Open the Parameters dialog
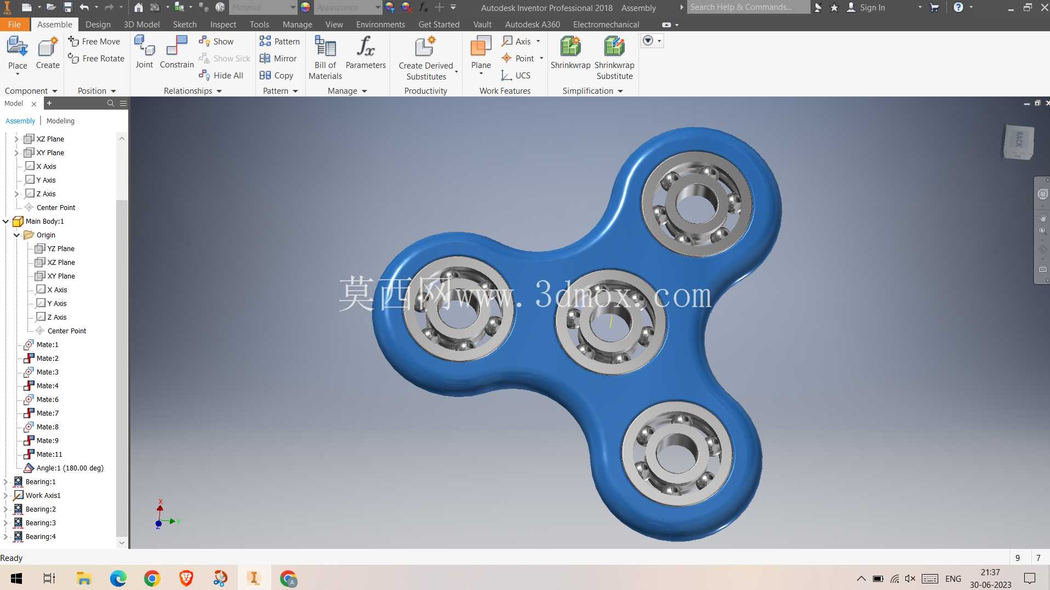Image resolution: width=1050 pixels, height=590 pixels. pyautogui.click(x=366, y=52)
